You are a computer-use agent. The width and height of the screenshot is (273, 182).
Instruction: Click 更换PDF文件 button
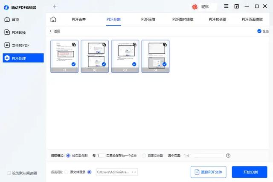[x=209, y=172]
